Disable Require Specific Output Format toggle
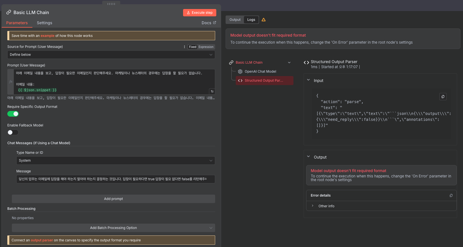 click(x=13, y=114)
